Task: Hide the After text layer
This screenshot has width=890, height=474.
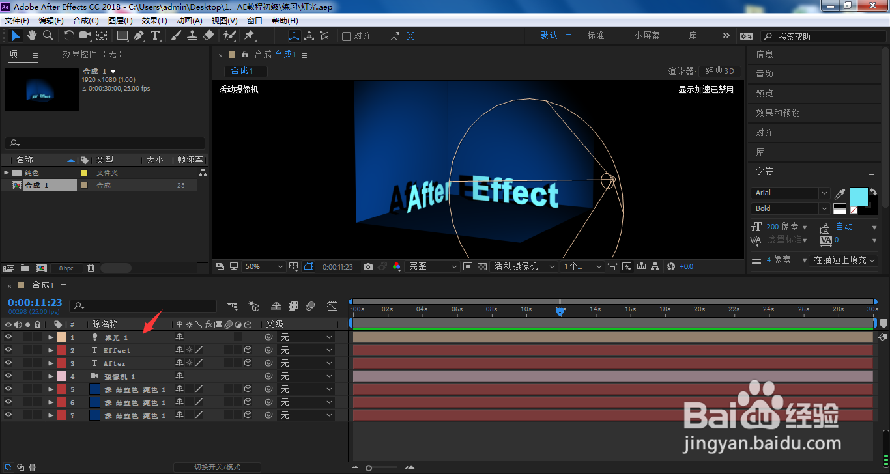Action: pos(8,363)
